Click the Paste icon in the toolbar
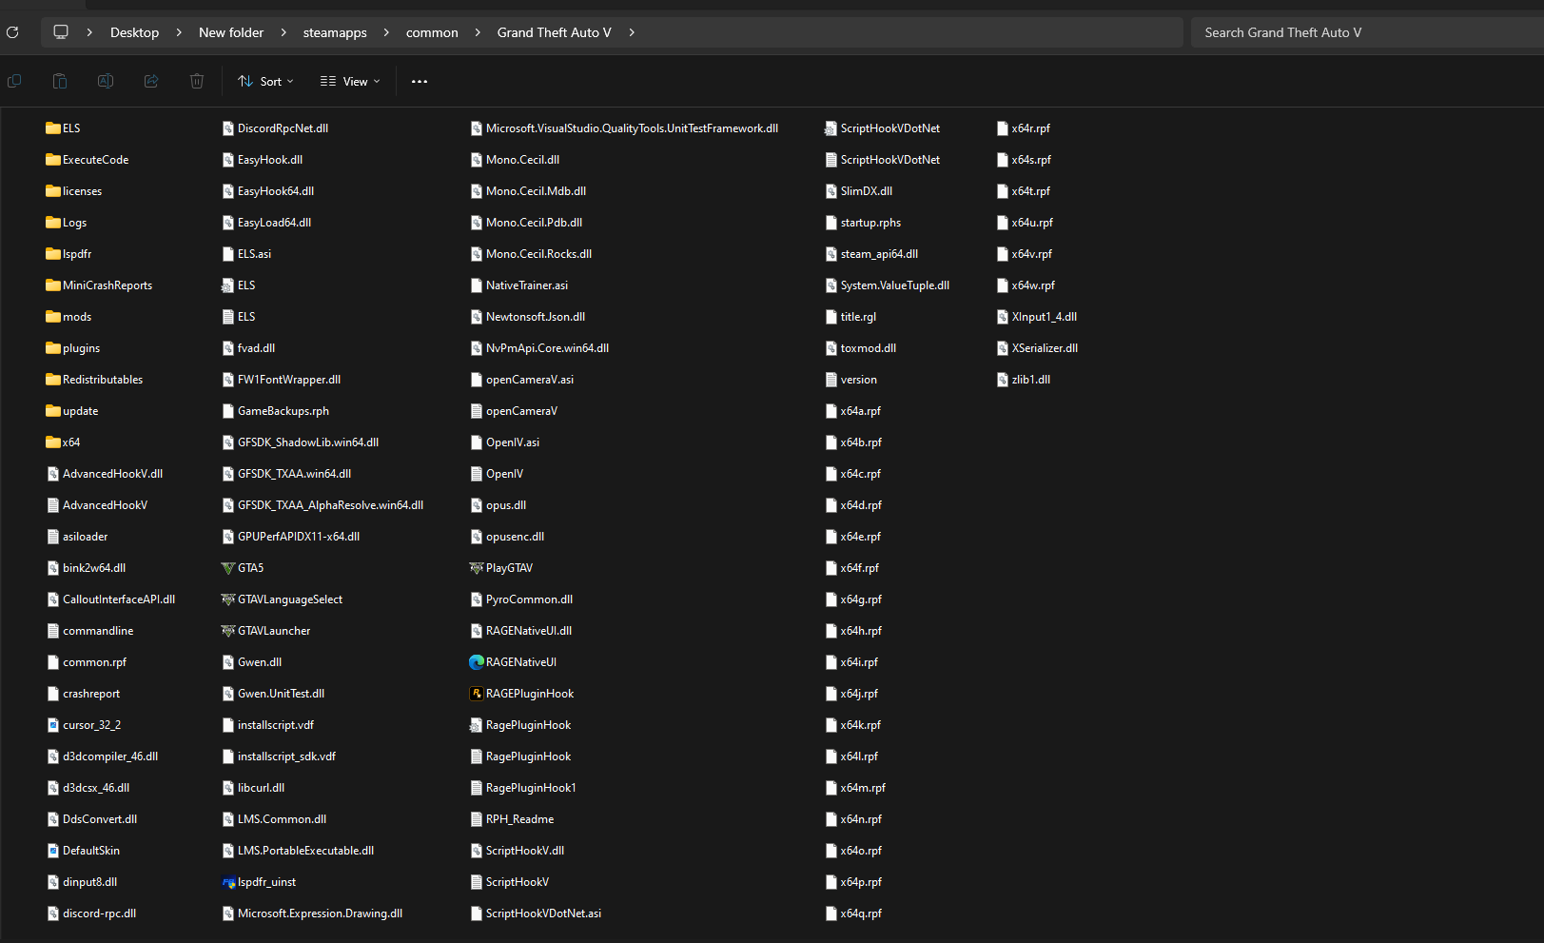 pyautogui.click(x=60, y=82)
